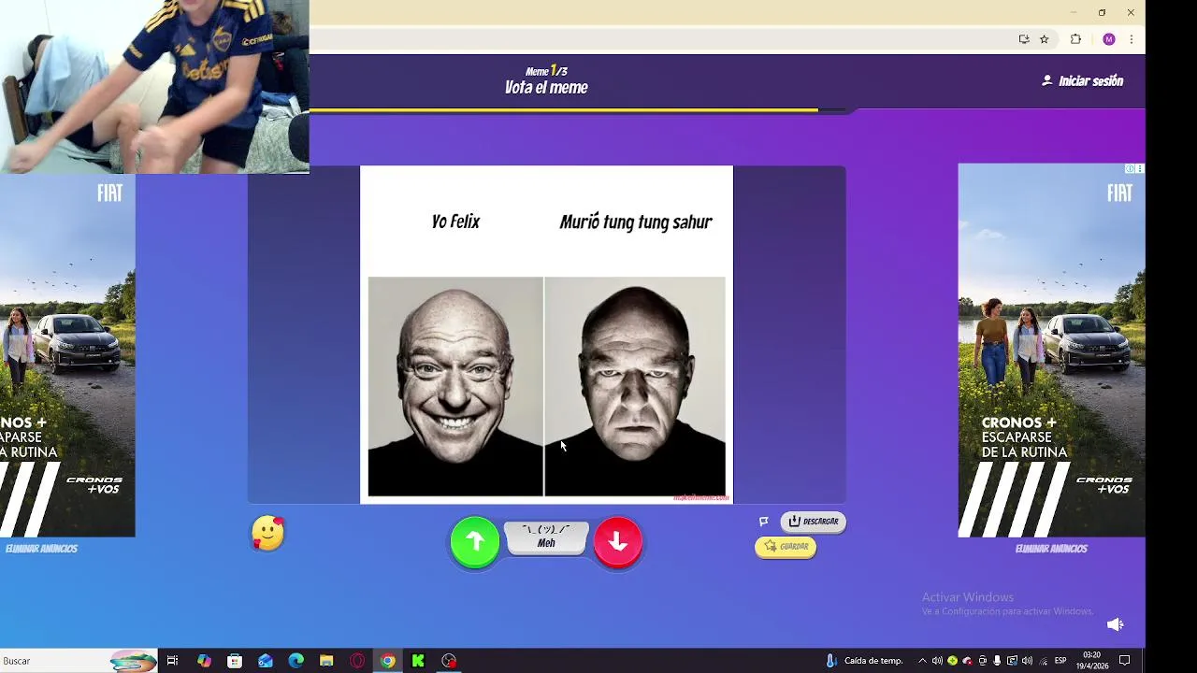Mute the game sound speaker icon
Screen dimensions: 1197x673
coord(1115,624)
